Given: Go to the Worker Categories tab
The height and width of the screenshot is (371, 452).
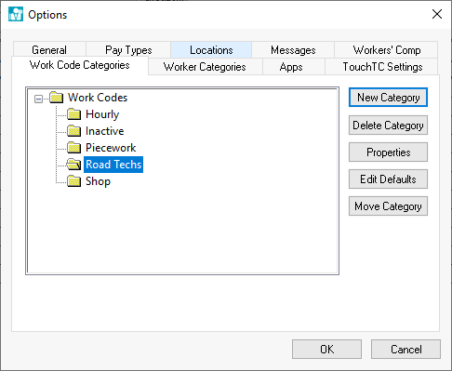Looking at the screenshot, I should [x=205, y=67].
